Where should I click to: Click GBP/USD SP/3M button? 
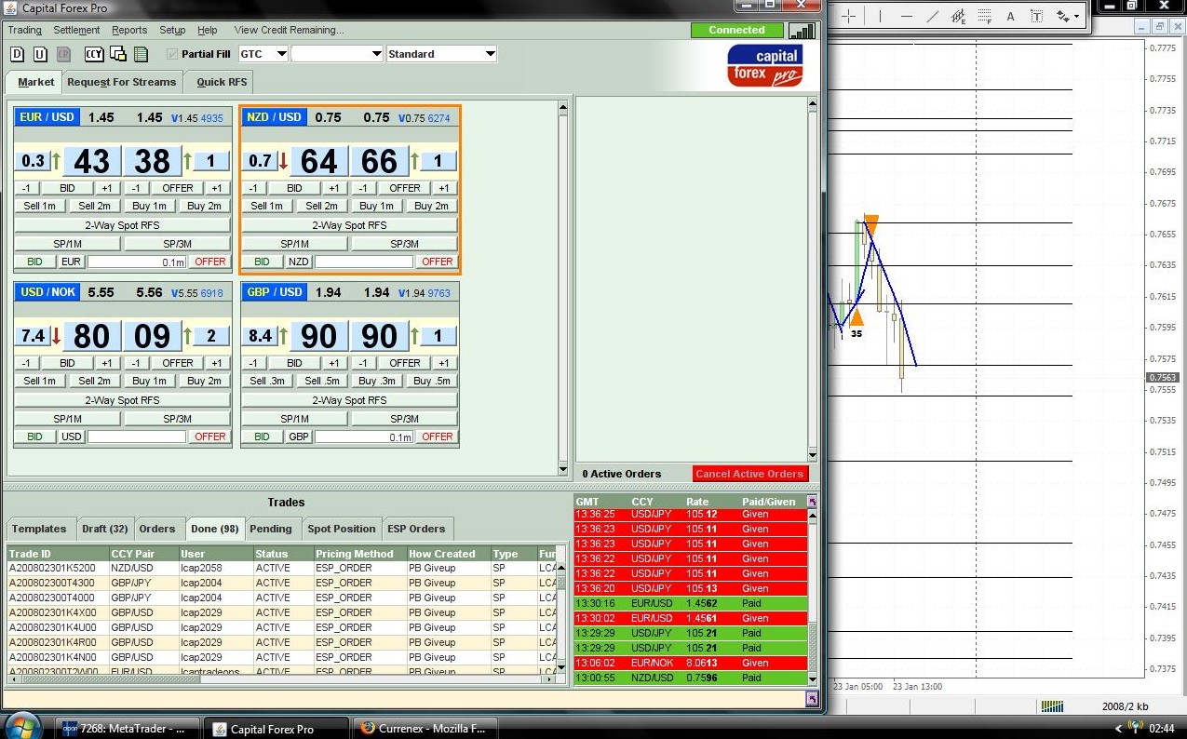coord(404,419)
